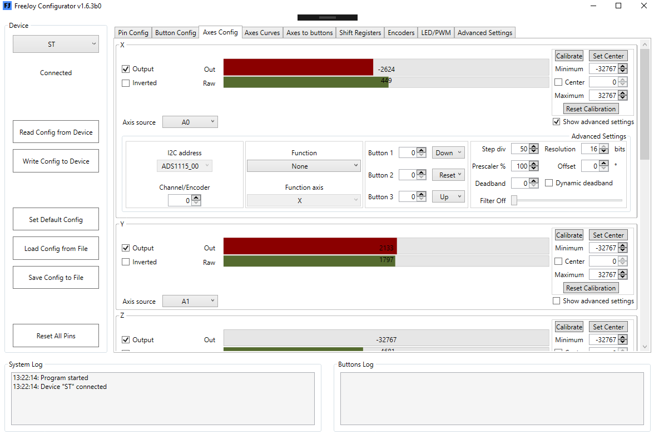Increase X axis Minimum value spinner up arrow
Screen dimensions: 654x434
(x=623, y=66)
